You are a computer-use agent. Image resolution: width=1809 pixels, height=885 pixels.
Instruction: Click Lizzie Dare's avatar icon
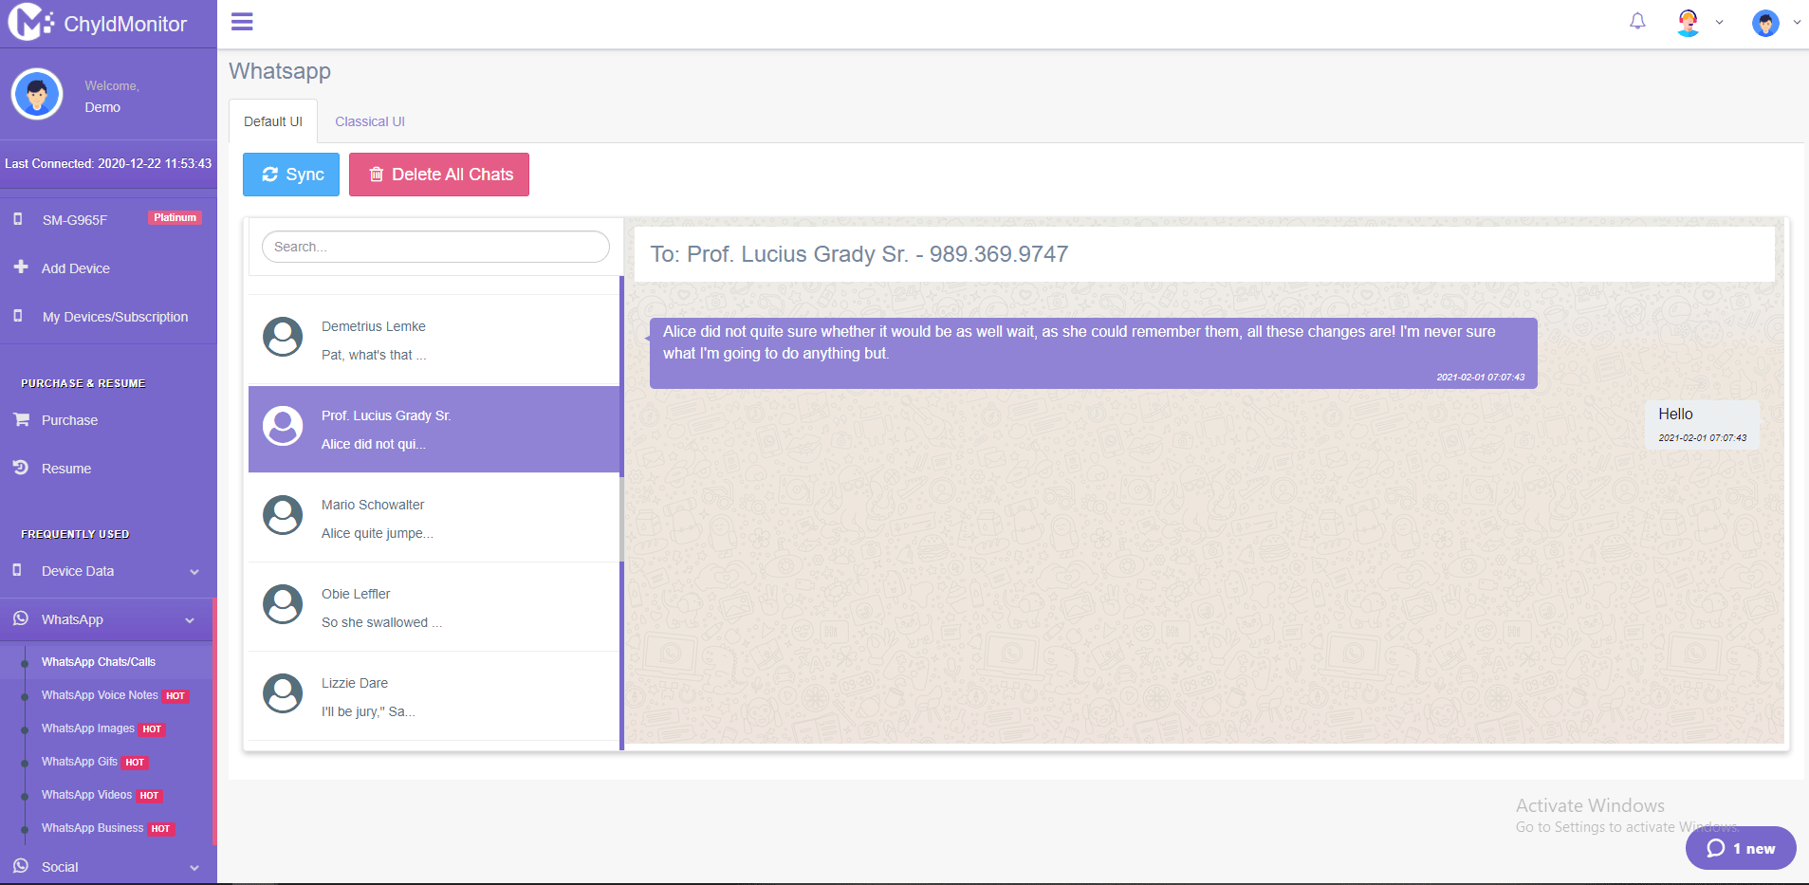pos(283,693)
